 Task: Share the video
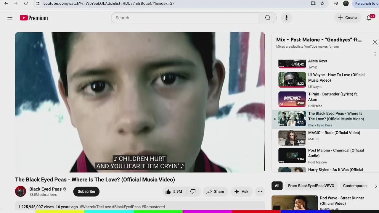(x=215, y=191)
